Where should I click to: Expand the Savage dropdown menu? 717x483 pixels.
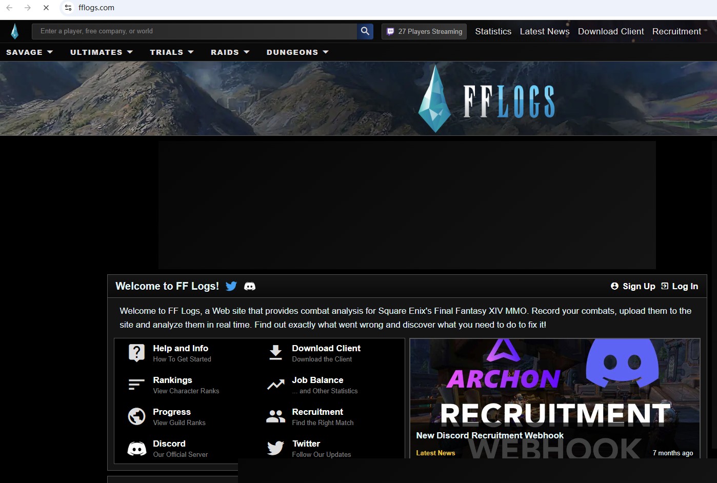coord(29,52)
